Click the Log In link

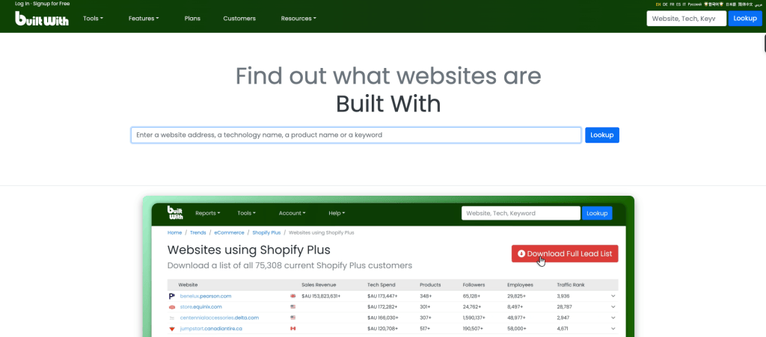tap(22, 4)
